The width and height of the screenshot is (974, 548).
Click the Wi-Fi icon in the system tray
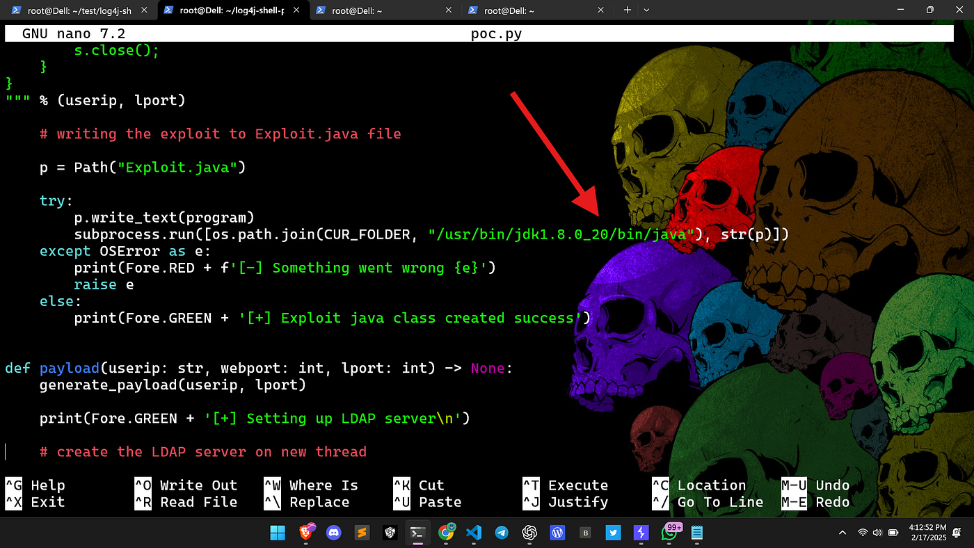863,533
